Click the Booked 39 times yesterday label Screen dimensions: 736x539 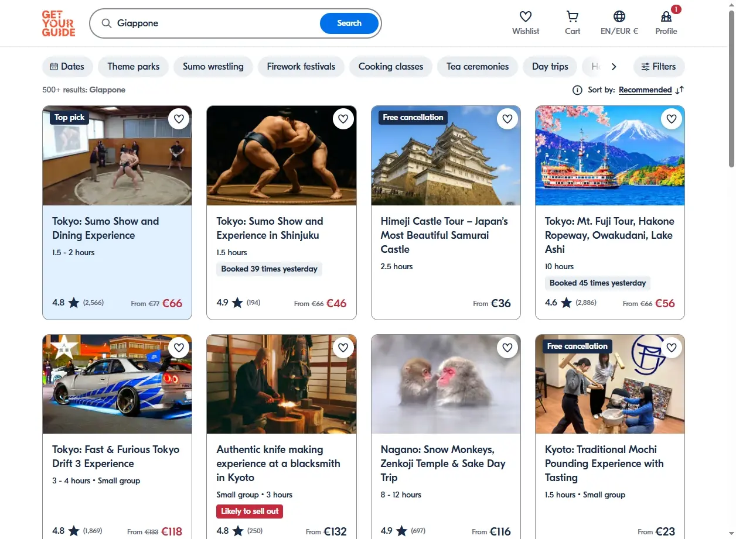click(269, 269)
